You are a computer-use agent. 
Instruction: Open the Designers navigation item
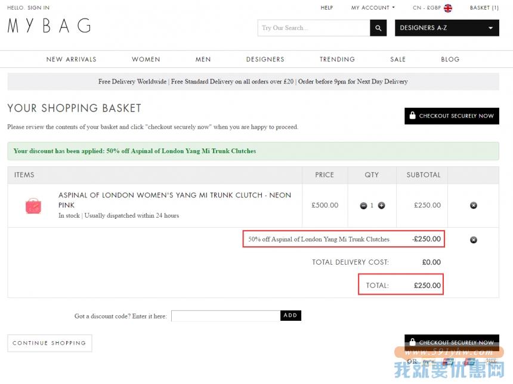pyautogui.click(x=265, y=59)
